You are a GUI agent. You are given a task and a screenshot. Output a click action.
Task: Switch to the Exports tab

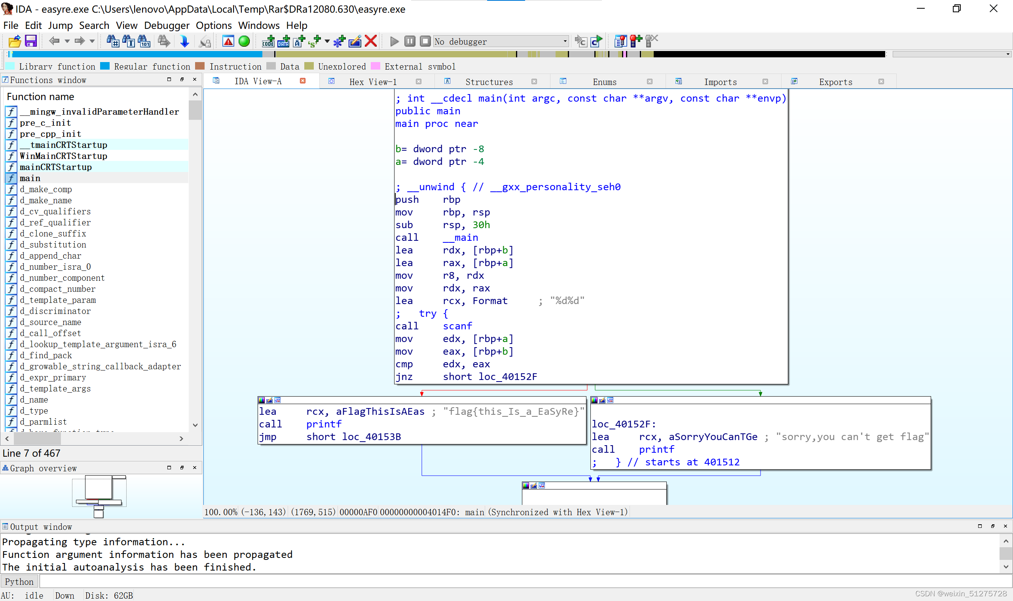(835, 82)
